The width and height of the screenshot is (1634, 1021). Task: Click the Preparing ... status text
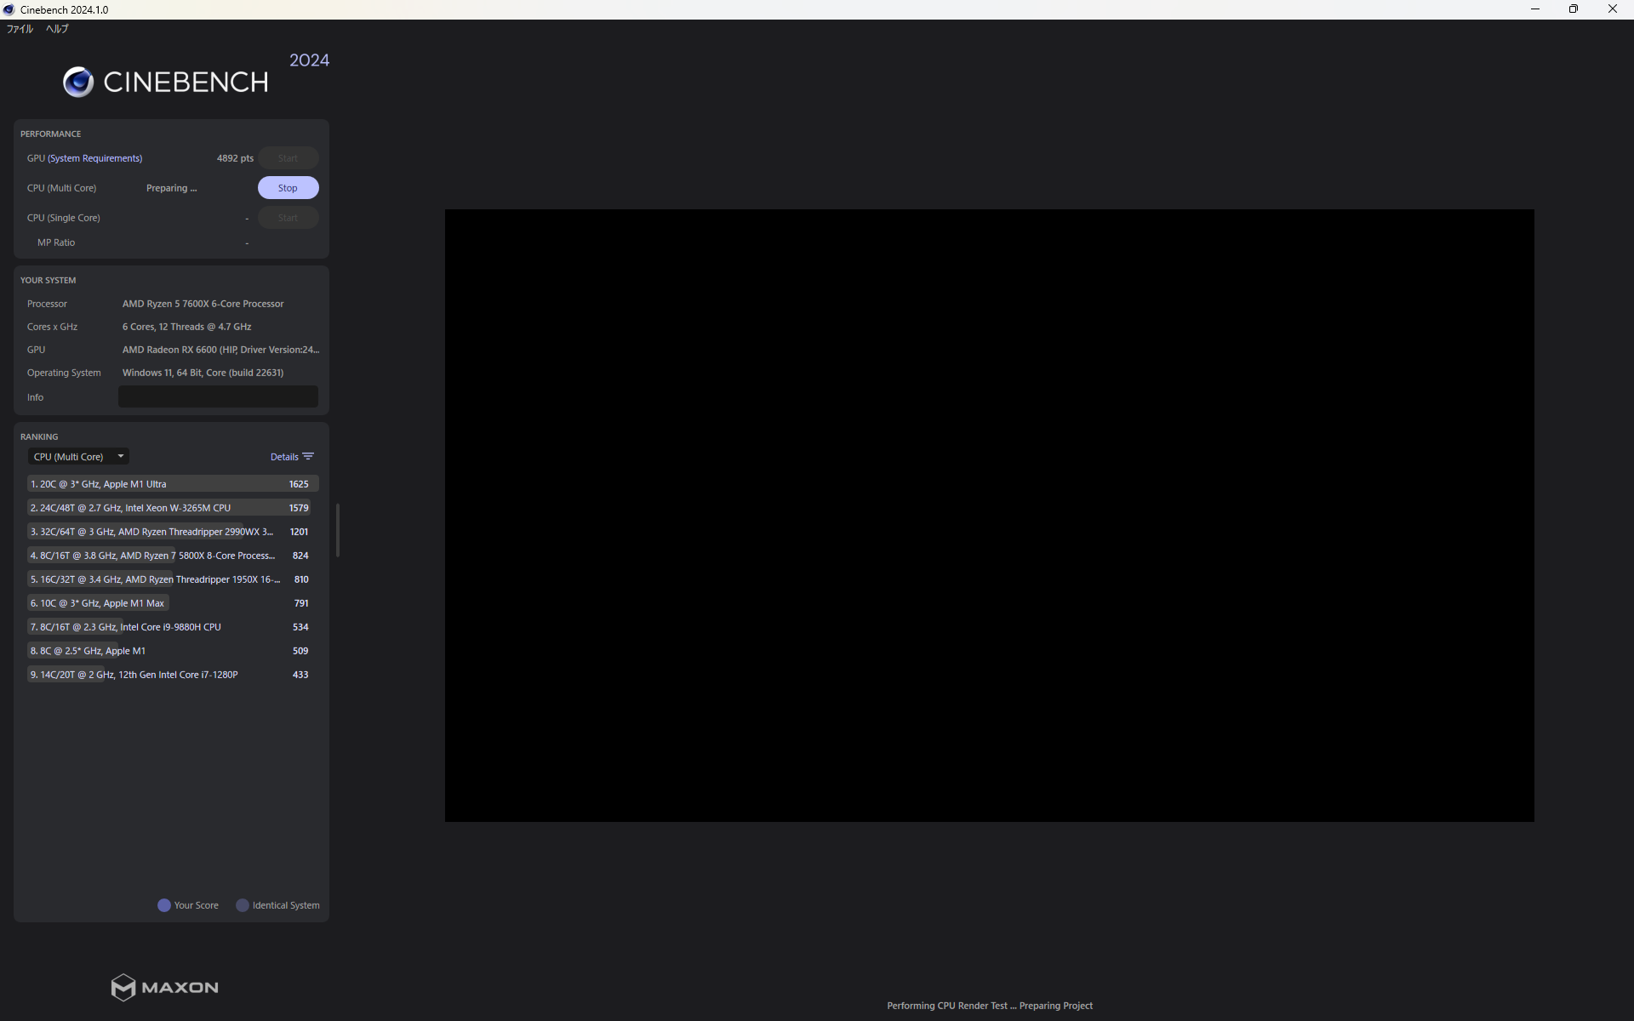tap(171, 188)
